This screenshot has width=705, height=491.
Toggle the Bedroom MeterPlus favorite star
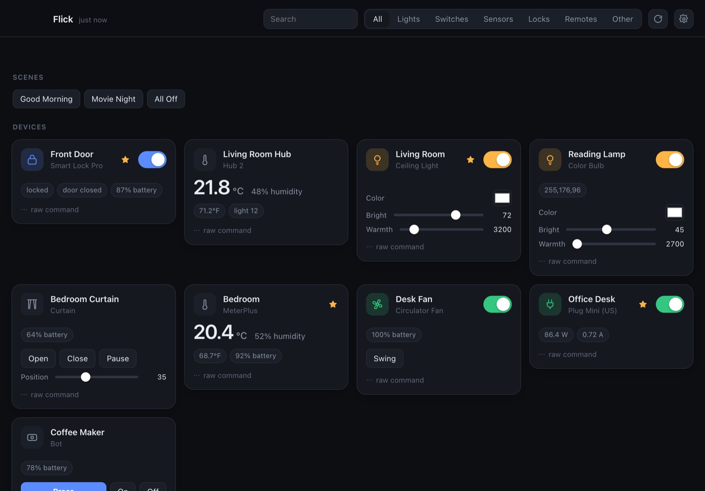coord(333,304)
